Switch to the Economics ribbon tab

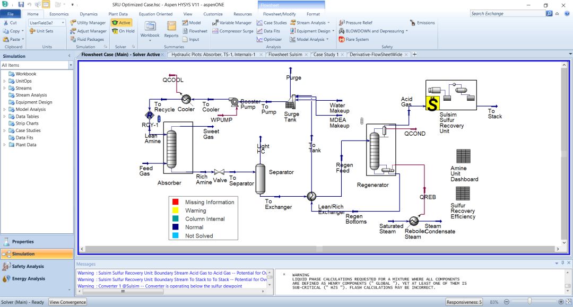click(59, 14)
